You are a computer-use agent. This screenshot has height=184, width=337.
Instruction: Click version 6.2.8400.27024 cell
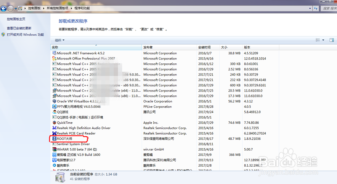click(255, 133)
